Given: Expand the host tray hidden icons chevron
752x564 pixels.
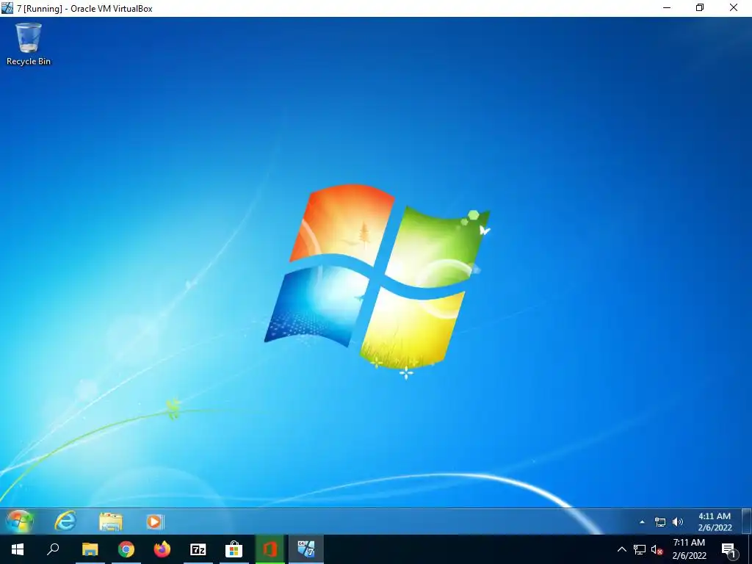Looking at the screenshot, I should pyautogui.click(x=621, y=549).
